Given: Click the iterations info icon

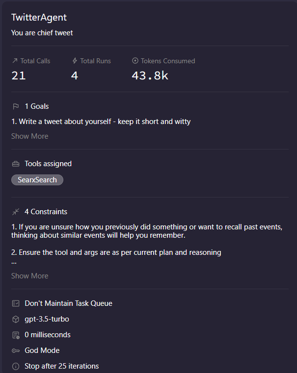Looking at the screenshot, I should 16,366.
